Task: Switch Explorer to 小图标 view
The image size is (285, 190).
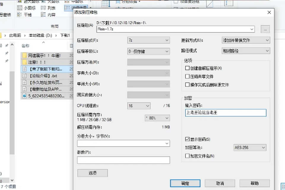Action: [26, 8]
